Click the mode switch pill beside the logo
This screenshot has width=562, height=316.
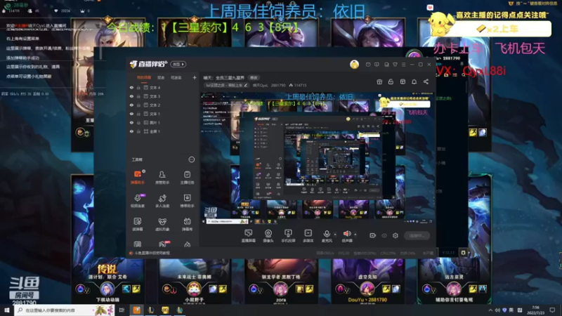click(x=178, y=64)
